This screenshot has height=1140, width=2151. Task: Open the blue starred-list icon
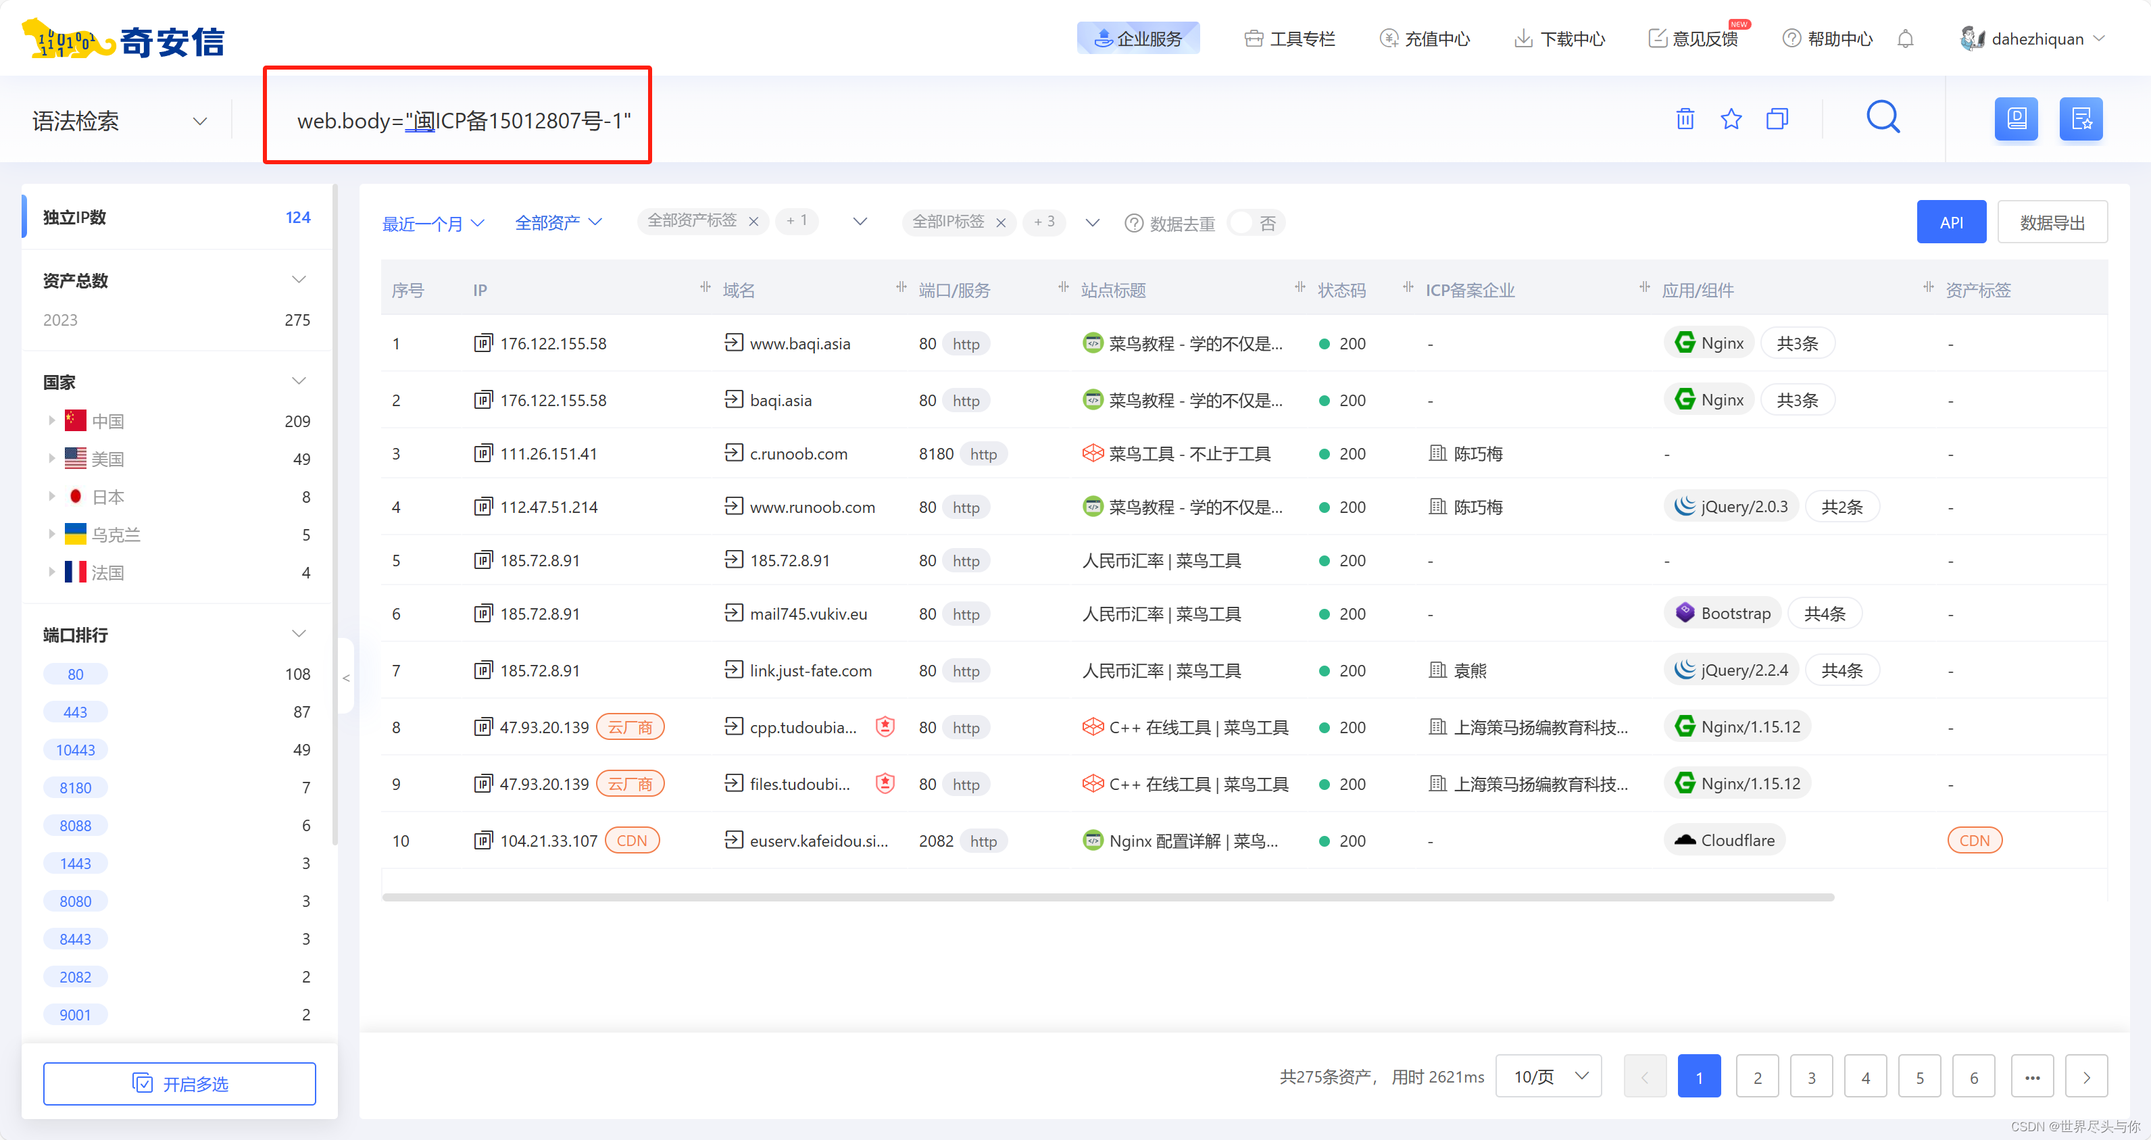(x=2080, y=118)
